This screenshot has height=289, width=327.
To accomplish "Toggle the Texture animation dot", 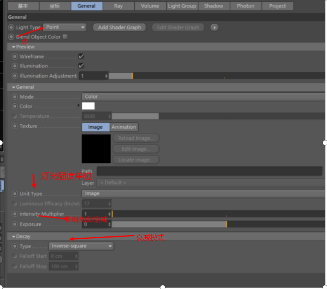I will click(x=15, y=126).
